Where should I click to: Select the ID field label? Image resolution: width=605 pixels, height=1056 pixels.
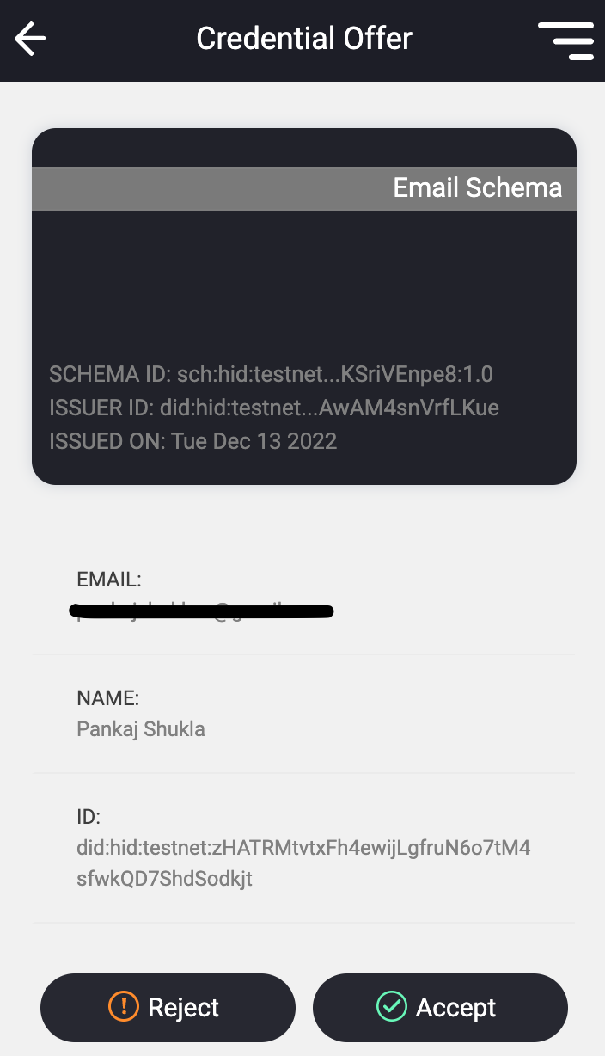pos(89,817)
